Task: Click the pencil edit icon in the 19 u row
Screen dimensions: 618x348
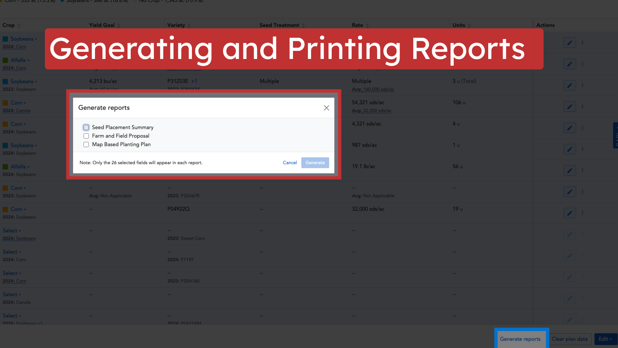Action: point(570,213)
